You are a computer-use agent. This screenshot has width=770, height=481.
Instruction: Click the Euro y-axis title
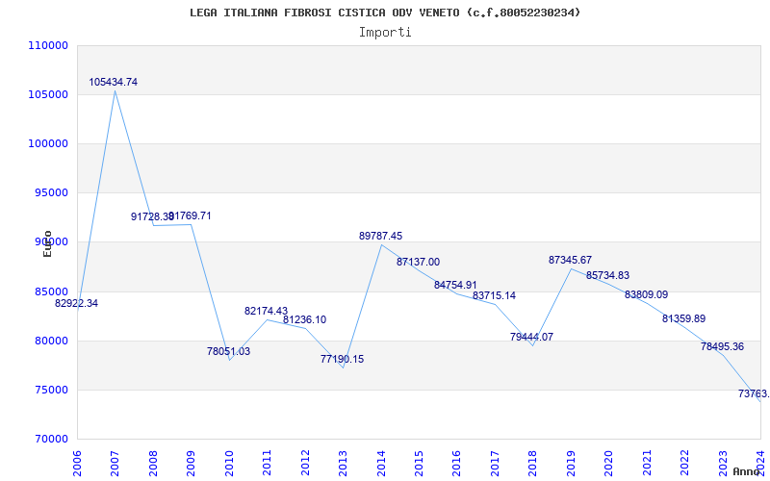[47, 243]
